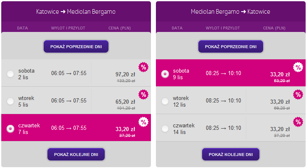Click discount badge on sobota 2 lis flight
The height and width of the screenshot is (168, 306).
pos(143,67)
